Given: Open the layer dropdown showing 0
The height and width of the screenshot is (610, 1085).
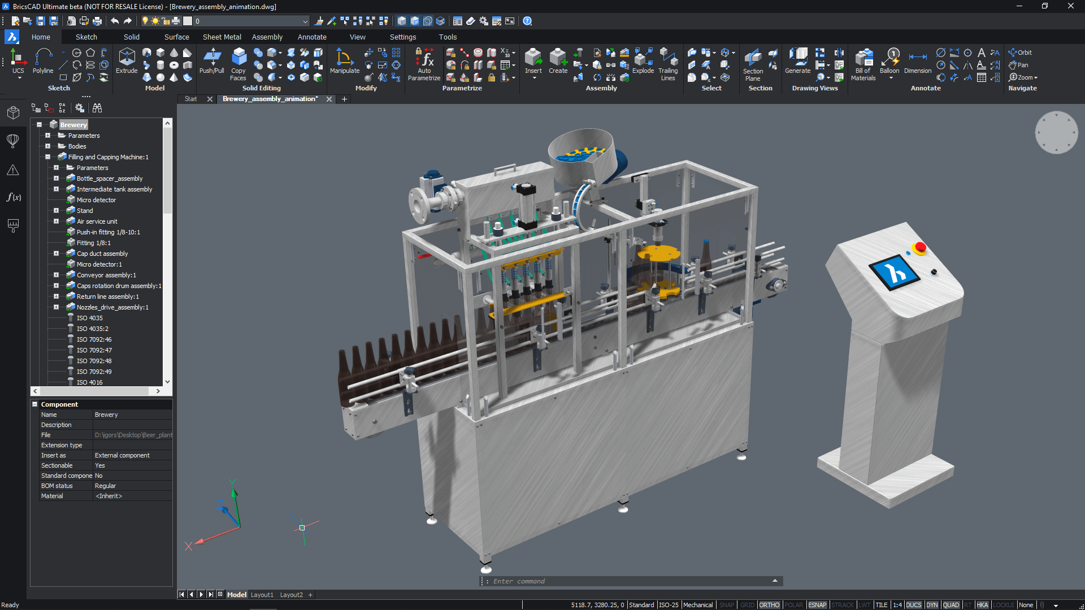Looking at the screenshot, I should pyautogui.click(x=305, y=21).
